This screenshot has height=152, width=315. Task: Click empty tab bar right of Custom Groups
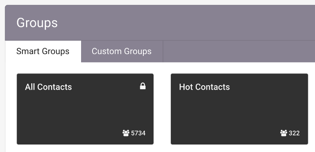[x=239, y=51]
